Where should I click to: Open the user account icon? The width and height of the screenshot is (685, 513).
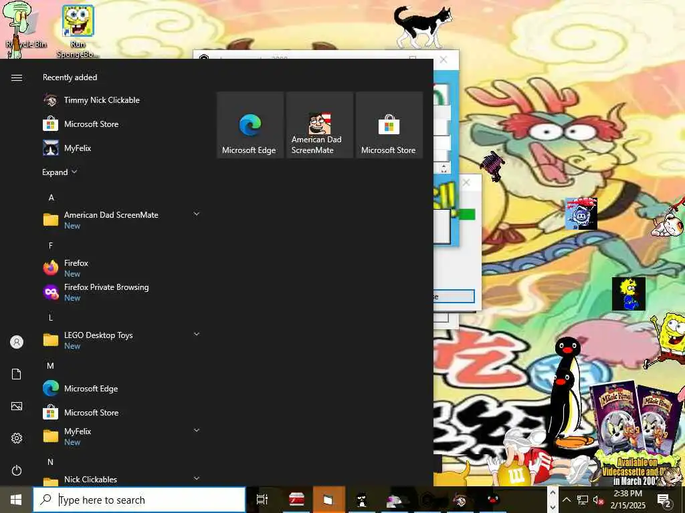click(x=17, y=342)
